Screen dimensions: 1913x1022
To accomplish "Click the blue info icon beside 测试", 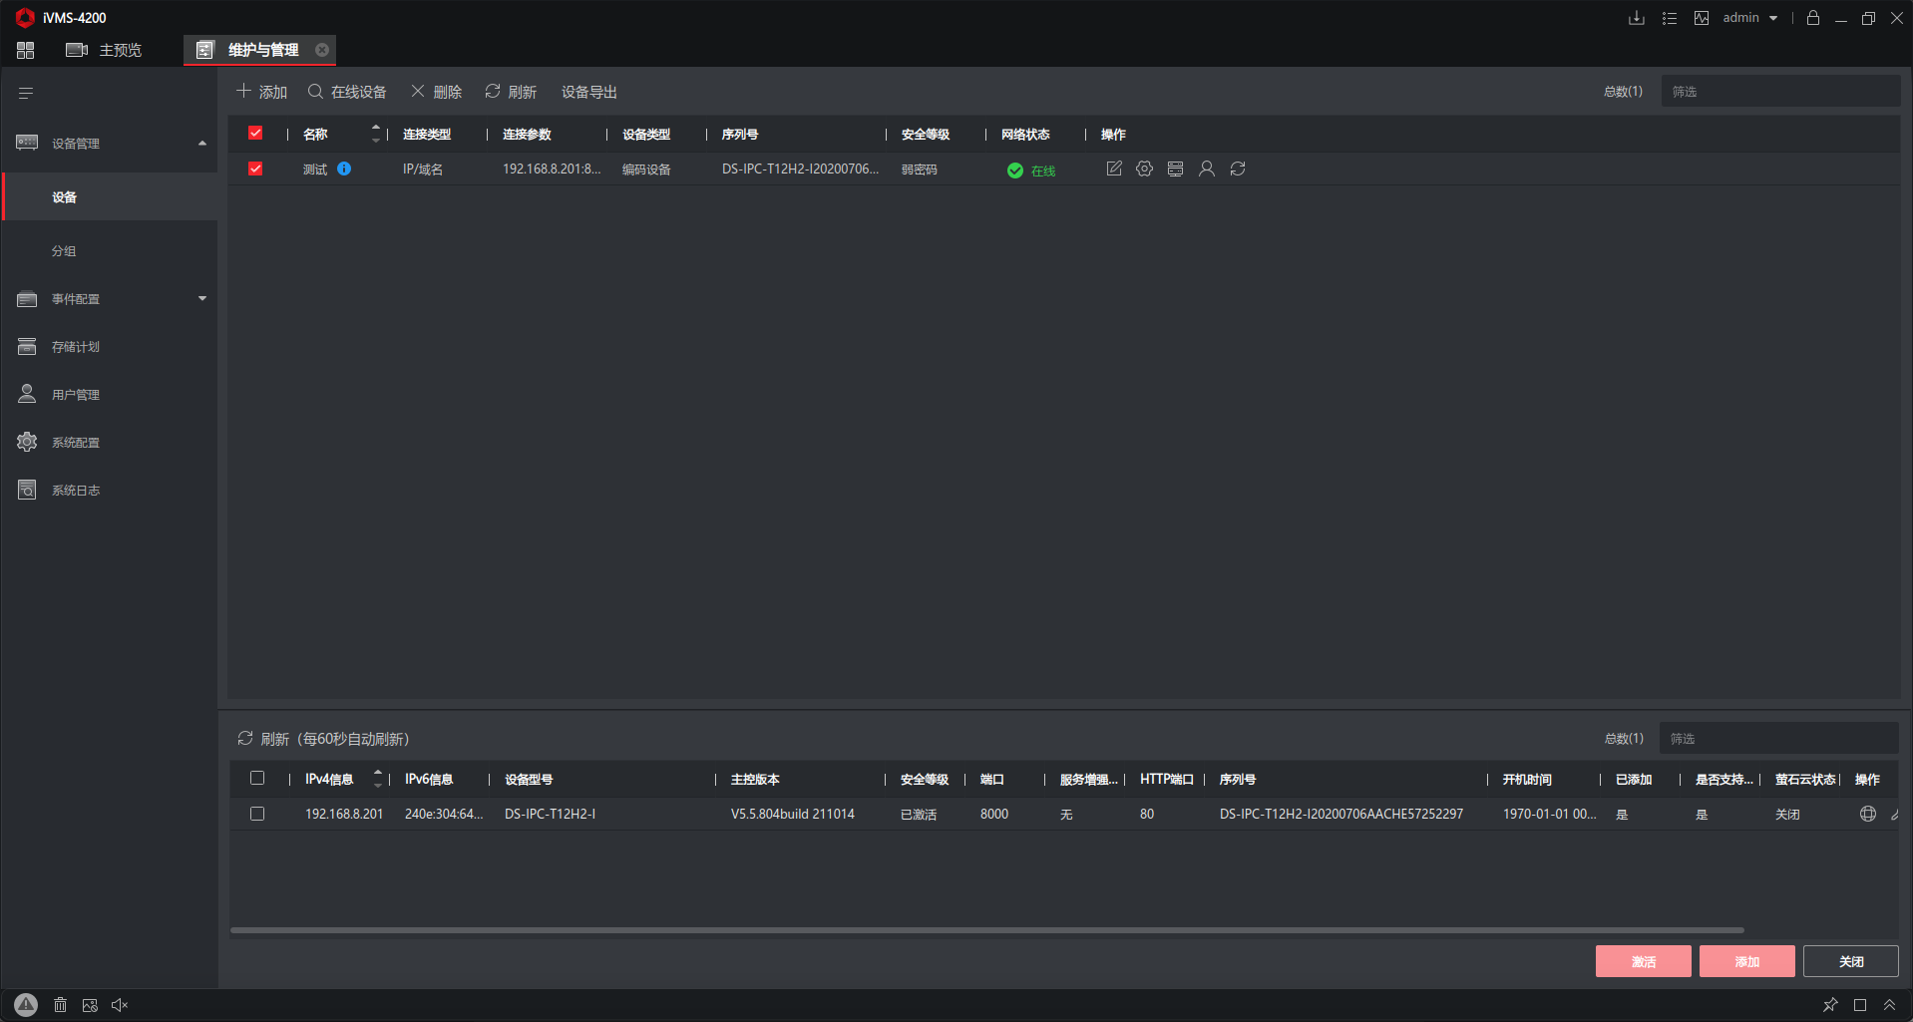I will click(344, 169).
